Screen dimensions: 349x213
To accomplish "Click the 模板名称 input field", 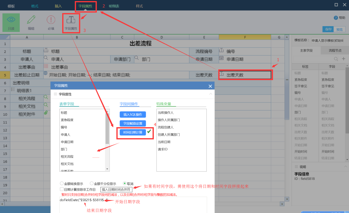I will [327, 40].
